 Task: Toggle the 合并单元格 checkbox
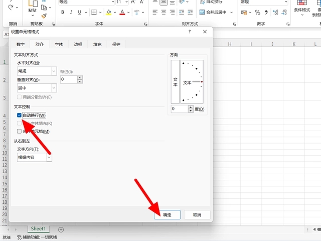[x=20, y=131]
